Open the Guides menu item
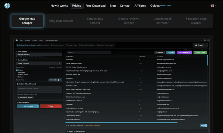This screenshot has width=223, height=133. click(x=155, y=6)
